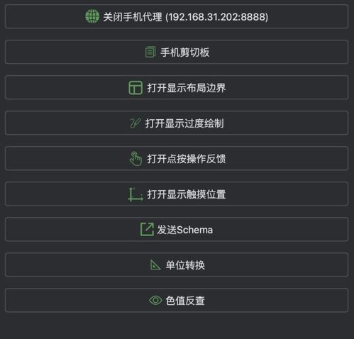The width and height of the screenshot is (354, 339).
Task: Enable 打开点按操作反馈 tap feedback
Action: [177, 158]
